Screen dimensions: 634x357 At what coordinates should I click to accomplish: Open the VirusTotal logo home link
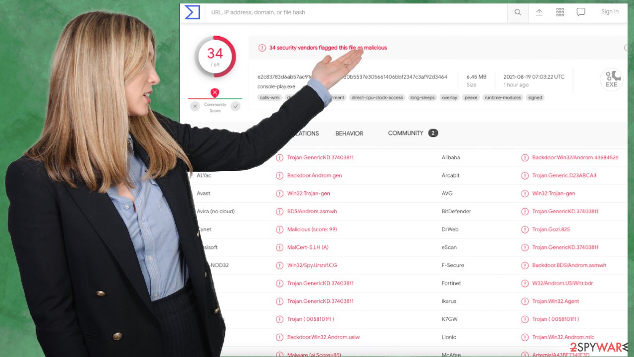click(x=192, y=12)
